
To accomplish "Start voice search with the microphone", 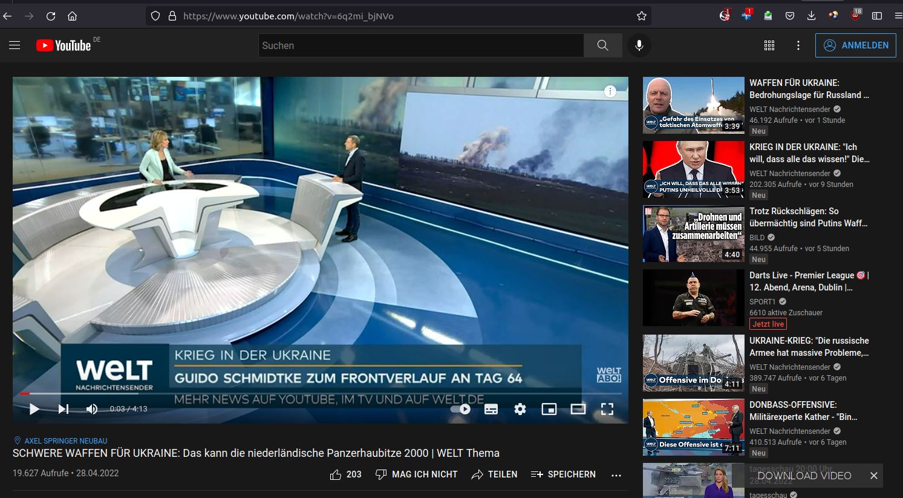I will pos(639,45).
